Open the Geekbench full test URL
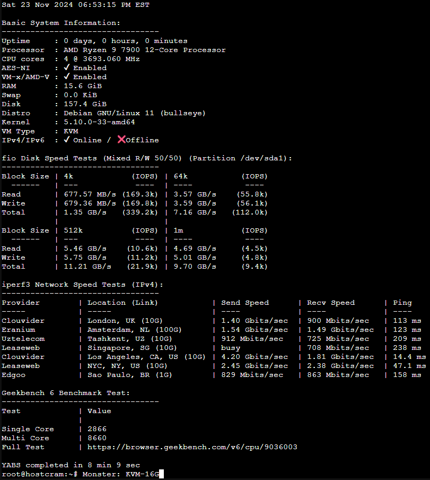 (192, 447)
